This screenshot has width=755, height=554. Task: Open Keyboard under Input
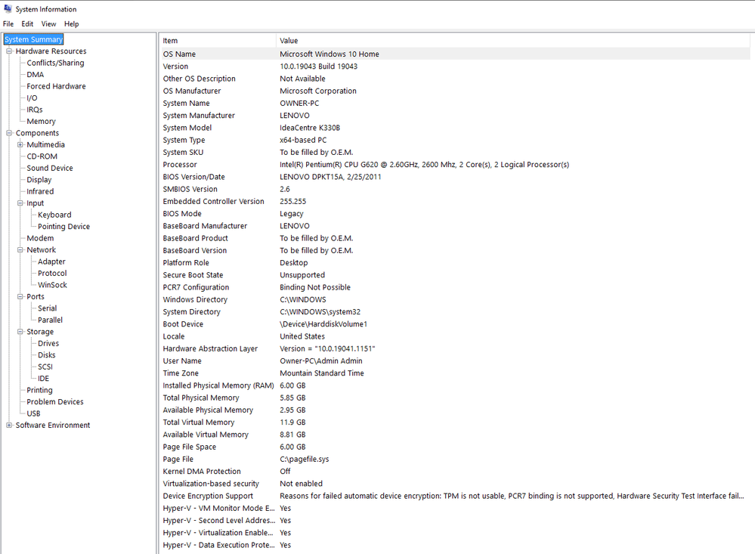coord(54,215)
